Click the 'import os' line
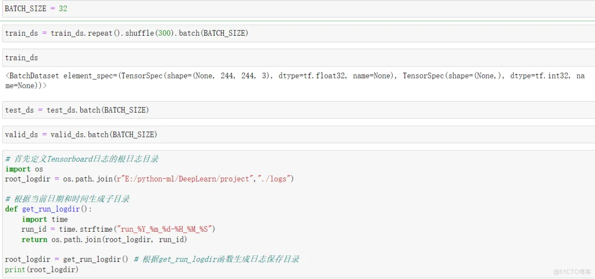Screen dimensions: 595x279 coord(24,169)
